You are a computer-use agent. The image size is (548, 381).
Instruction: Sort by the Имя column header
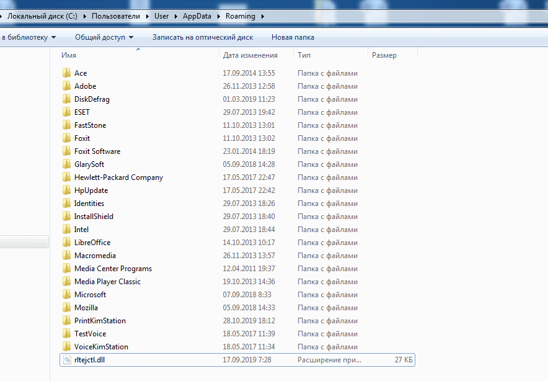tap(69, 55)
